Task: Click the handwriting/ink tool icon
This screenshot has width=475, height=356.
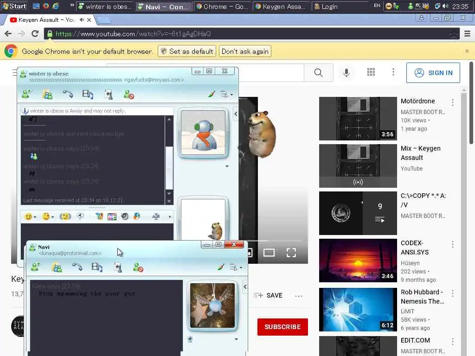Action: (x=99, y=216)
